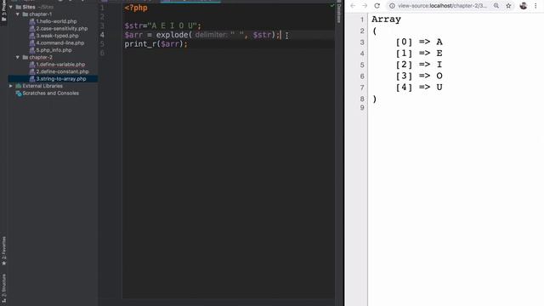Open 5.php_info.php file
Viewport: 544px width, 306px height.
54,50
